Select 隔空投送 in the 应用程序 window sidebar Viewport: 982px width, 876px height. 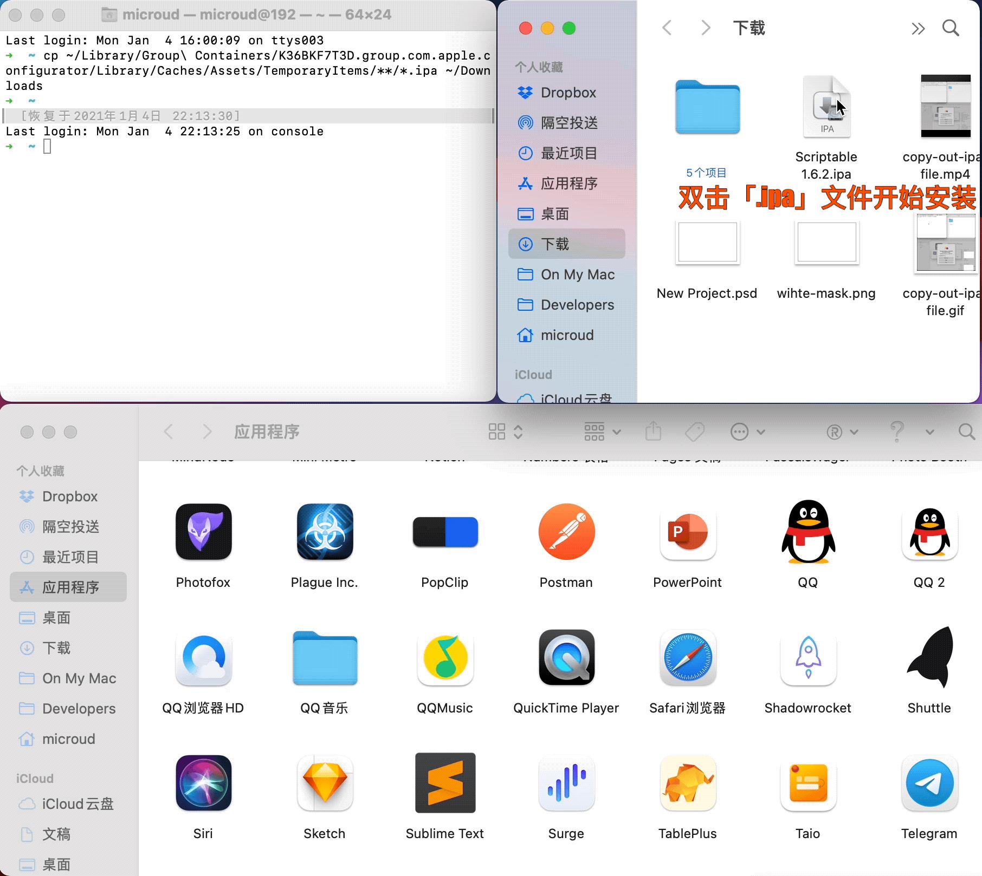pyautogui.click(x=70, y=527)
